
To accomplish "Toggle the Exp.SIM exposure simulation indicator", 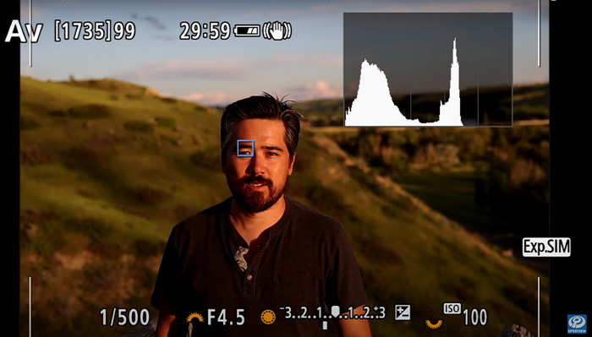I will click(546, 247).
